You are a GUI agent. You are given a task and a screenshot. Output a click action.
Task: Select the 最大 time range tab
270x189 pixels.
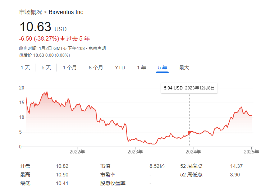pos(184,68)
